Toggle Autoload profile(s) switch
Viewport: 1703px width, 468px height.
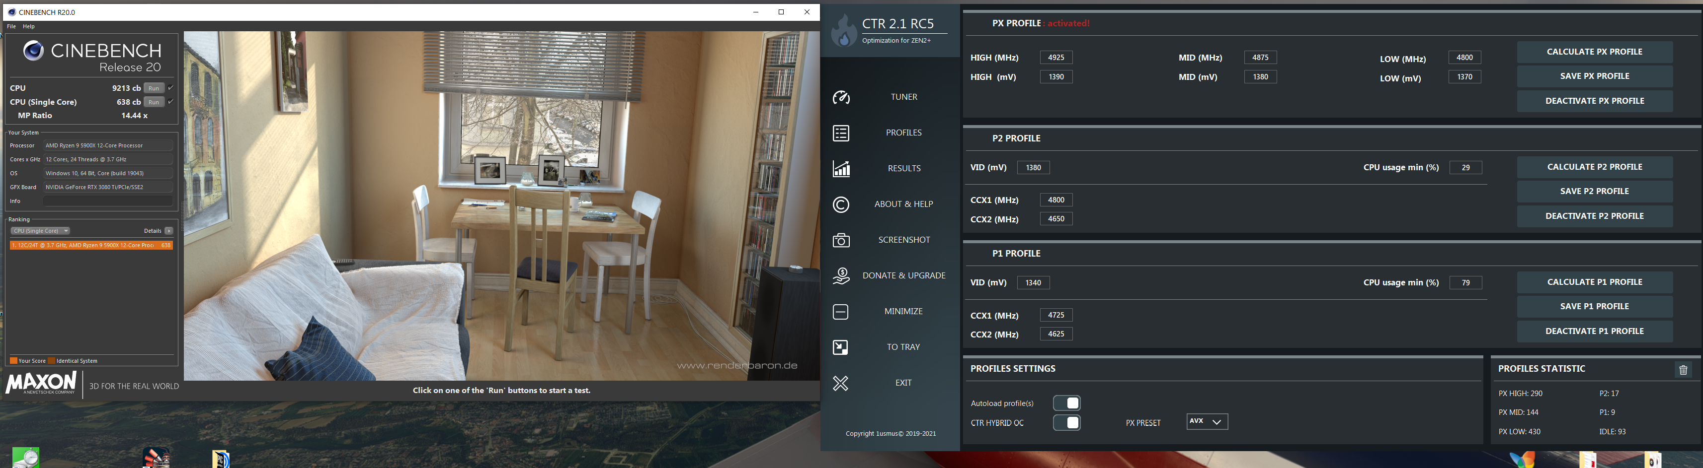coord(1066,403)
